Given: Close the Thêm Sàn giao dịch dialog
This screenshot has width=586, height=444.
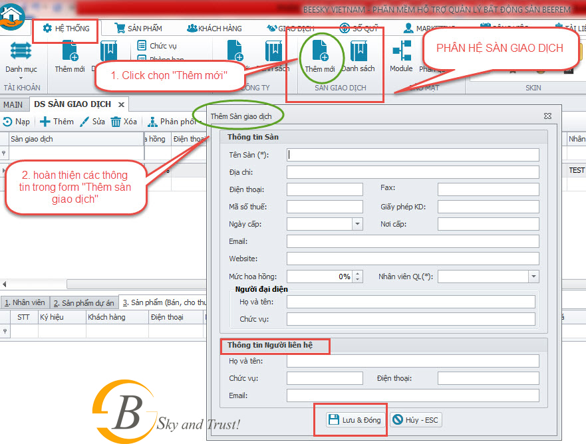Looking at the screenshot, I should pos(547,116).
